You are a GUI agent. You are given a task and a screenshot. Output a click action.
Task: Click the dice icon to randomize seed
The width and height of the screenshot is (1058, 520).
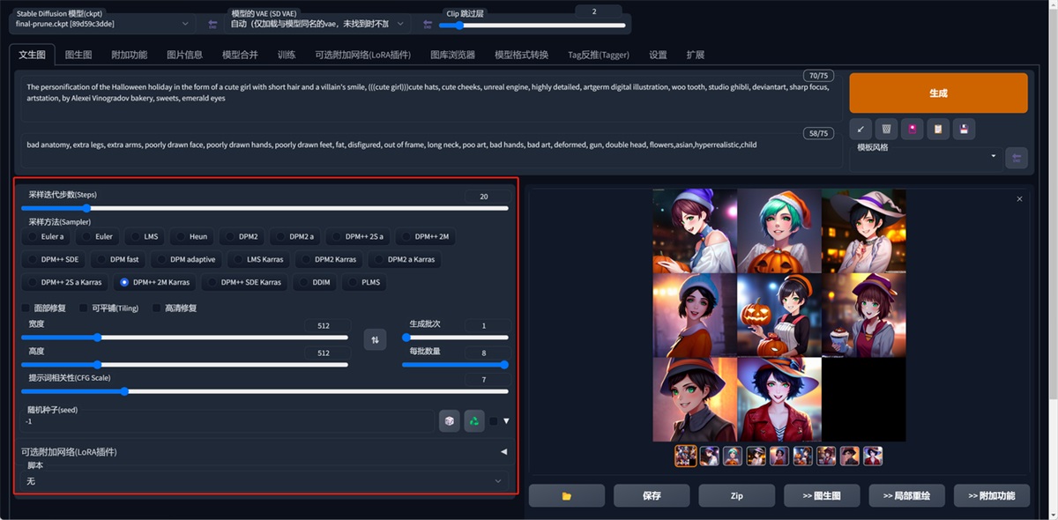point(449,421)
